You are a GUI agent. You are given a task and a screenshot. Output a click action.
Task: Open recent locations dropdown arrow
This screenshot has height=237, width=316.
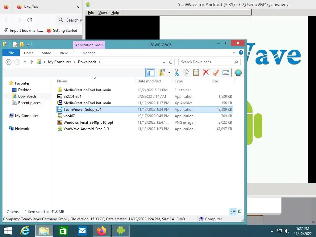(x=25, y=62)
